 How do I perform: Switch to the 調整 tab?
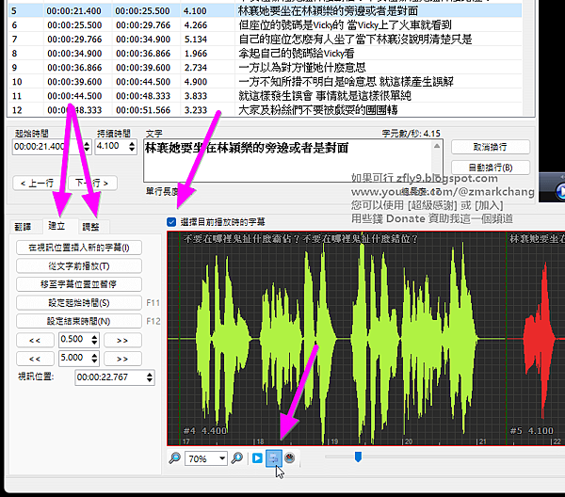click(90, 227)
